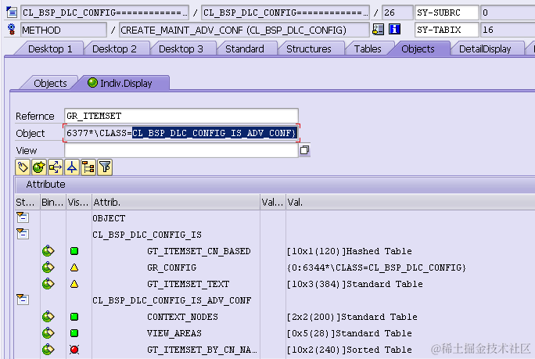
Task: Click green visibility square of GT_ITEMSET_CN_BASED
Action: tap(74, 251)
